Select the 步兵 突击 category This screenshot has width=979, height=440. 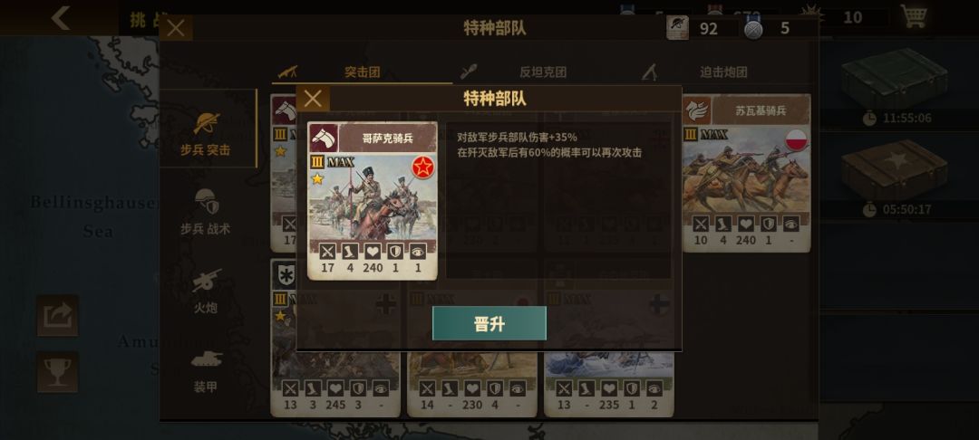pyautogui.click(x=206, y=132)
